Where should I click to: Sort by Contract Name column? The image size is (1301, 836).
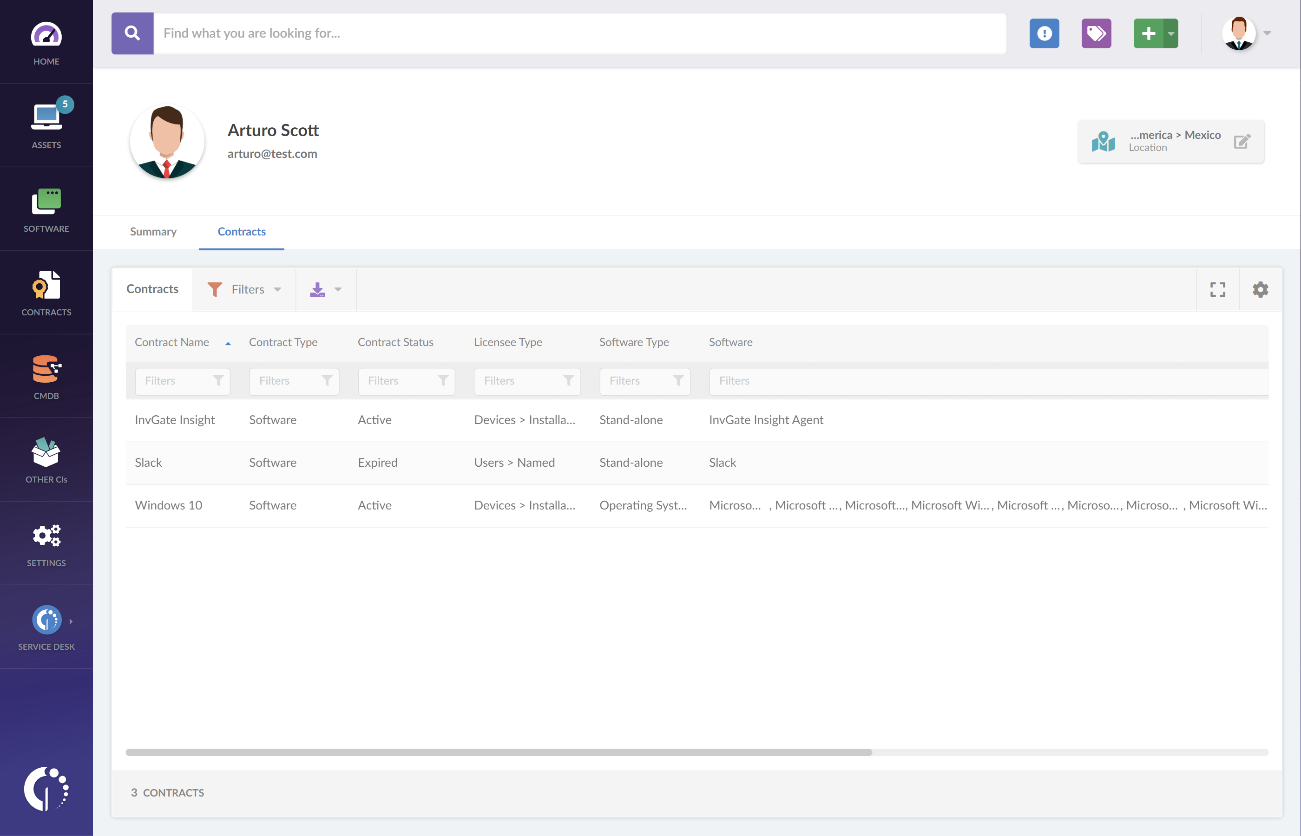coord(171,342)
